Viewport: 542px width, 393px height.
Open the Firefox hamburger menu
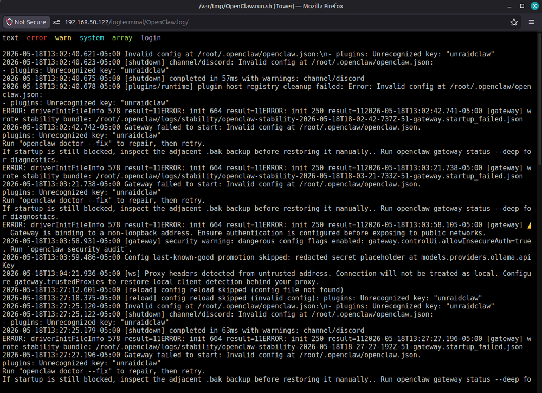point(531,22)
